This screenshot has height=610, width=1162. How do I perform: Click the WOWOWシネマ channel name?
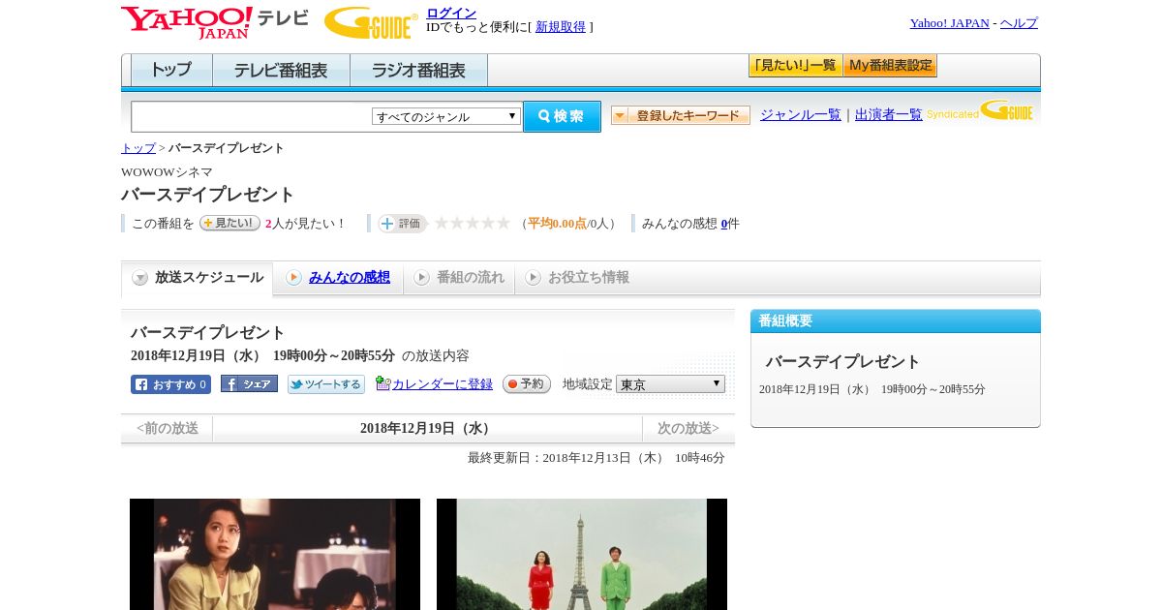coord(167,172)
